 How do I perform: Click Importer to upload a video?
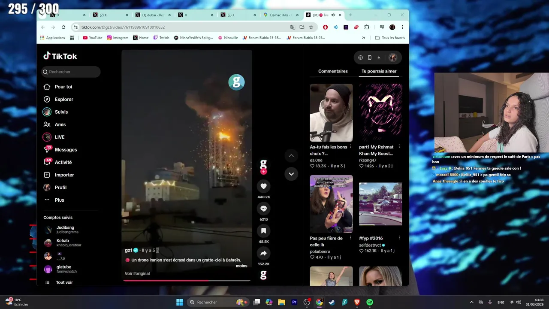pyautogui.click(x=64, y=175)
